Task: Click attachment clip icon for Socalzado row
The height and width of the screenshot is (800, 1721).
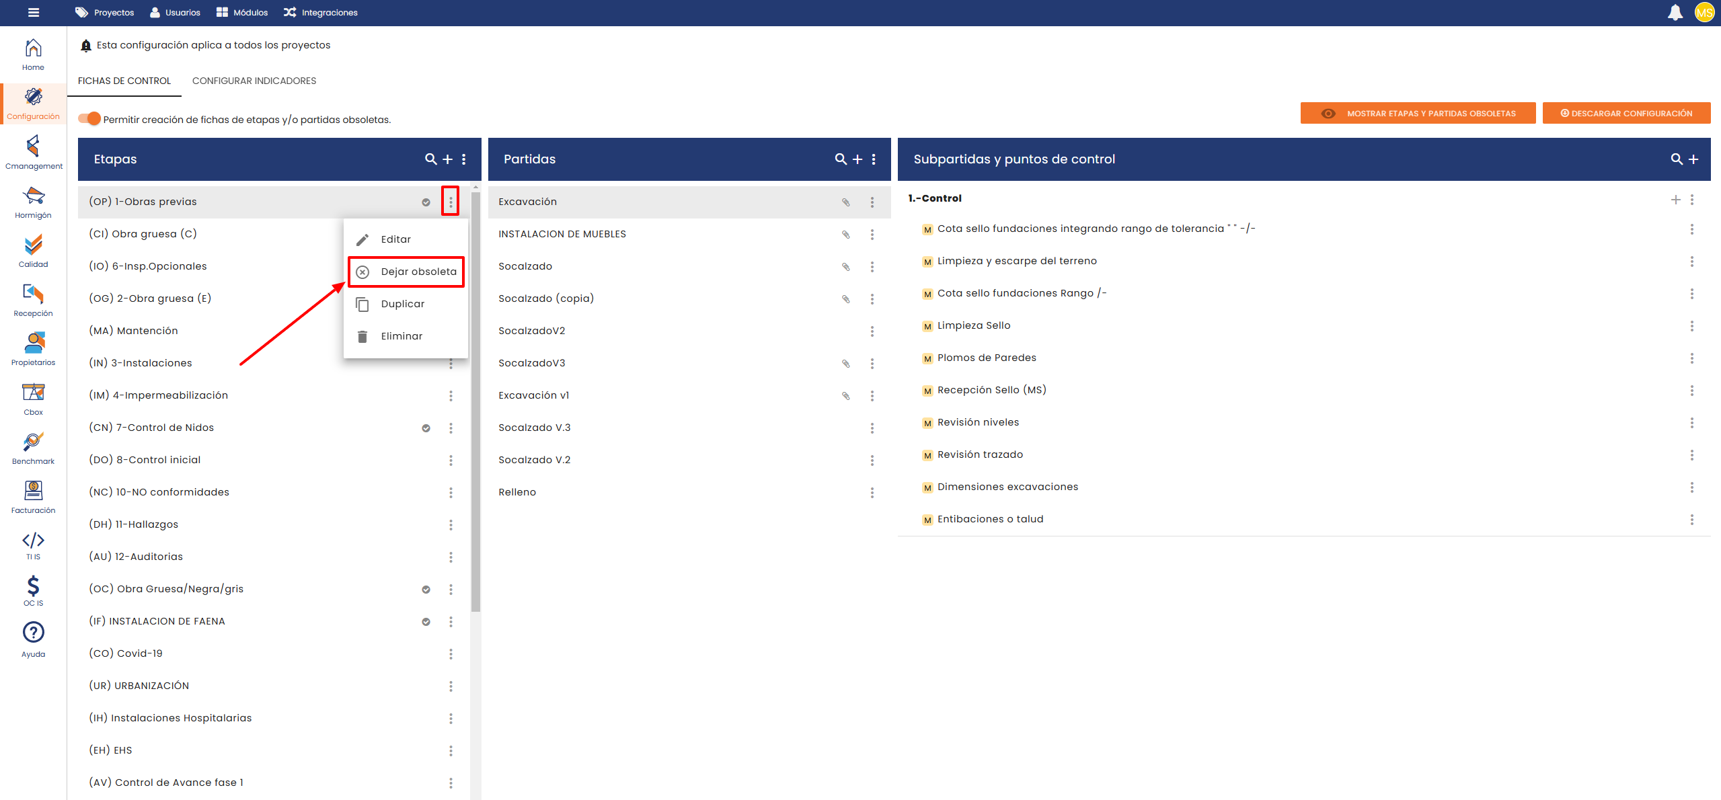Action: (845, 267)
